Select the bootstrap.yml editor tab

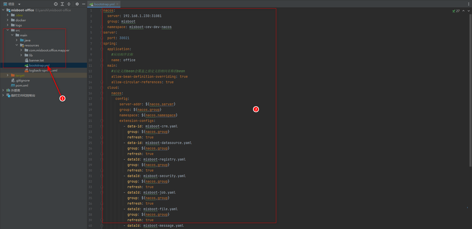click(x=104, y=4)
